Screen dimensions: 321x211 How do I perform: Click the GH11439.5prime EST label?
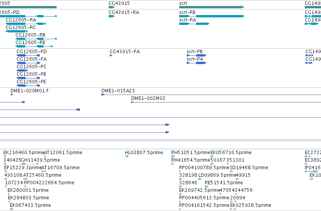40,160
